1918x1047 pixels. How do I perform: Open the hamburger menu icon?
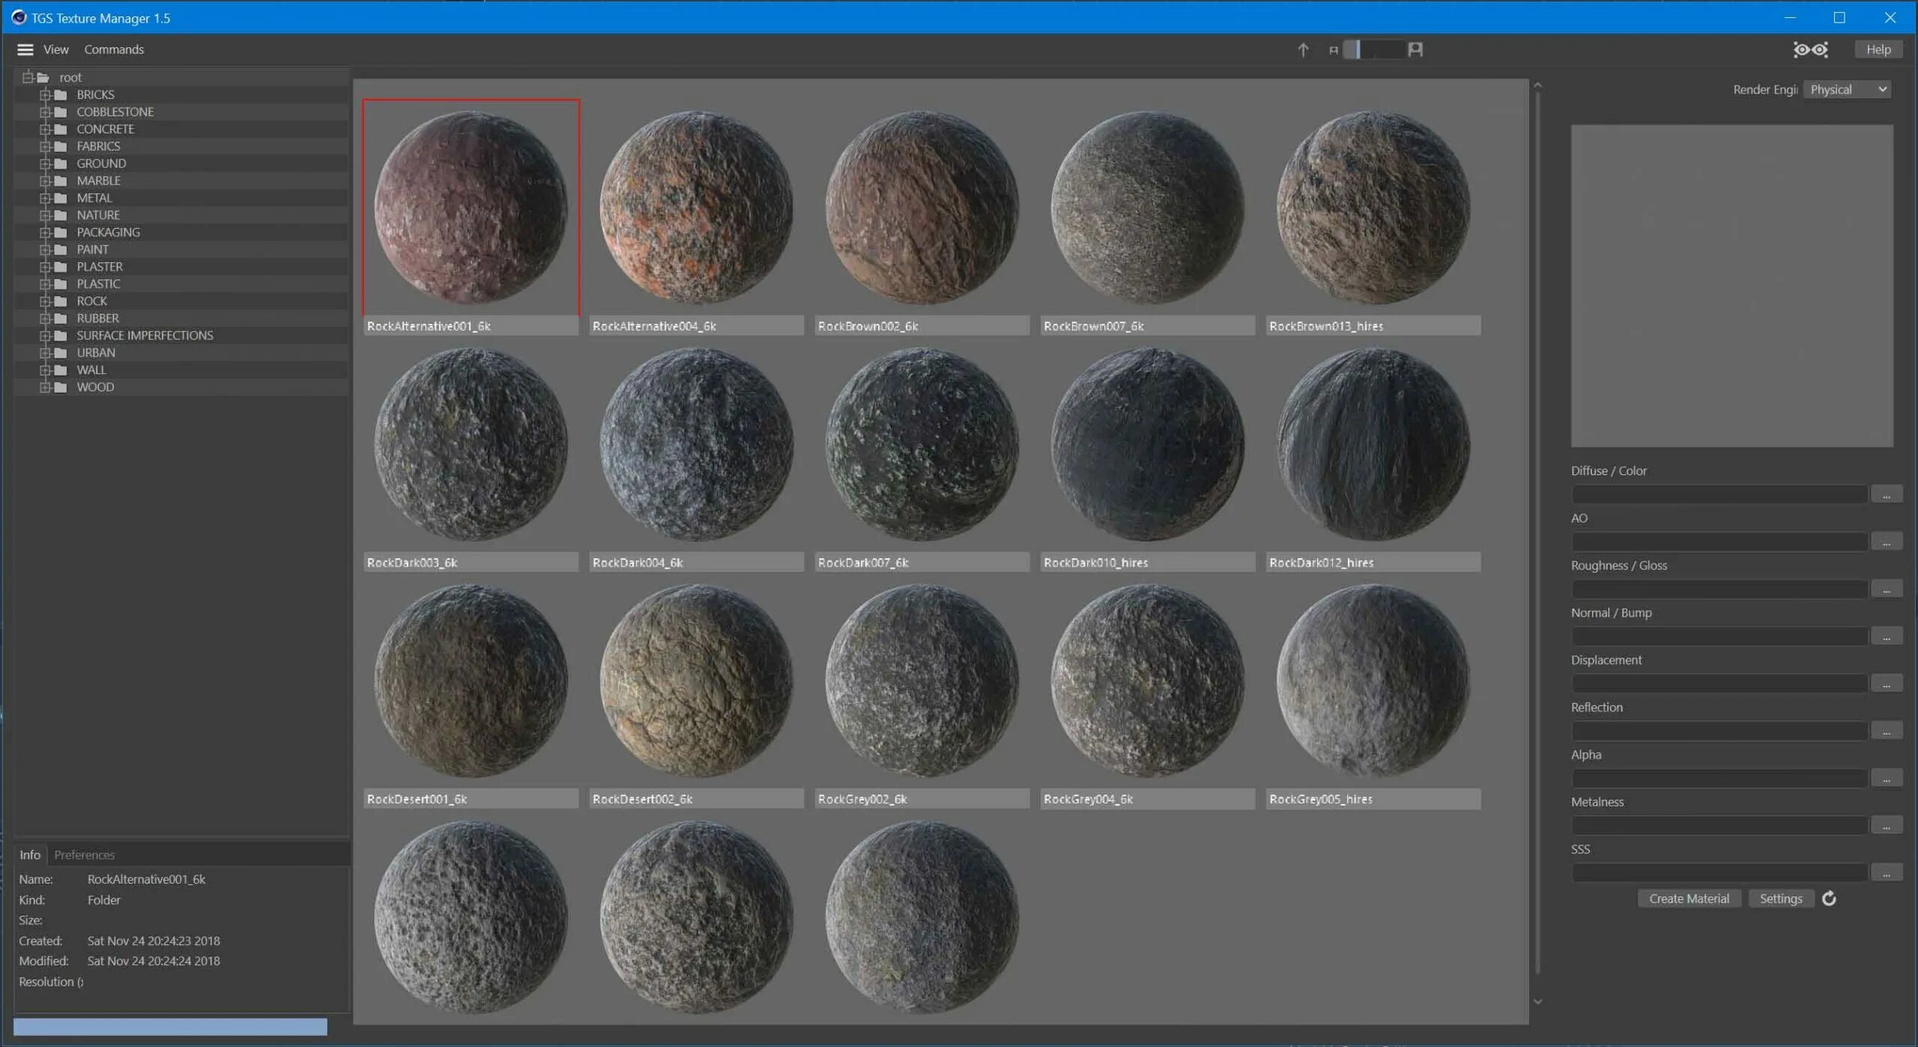[25, 49]
